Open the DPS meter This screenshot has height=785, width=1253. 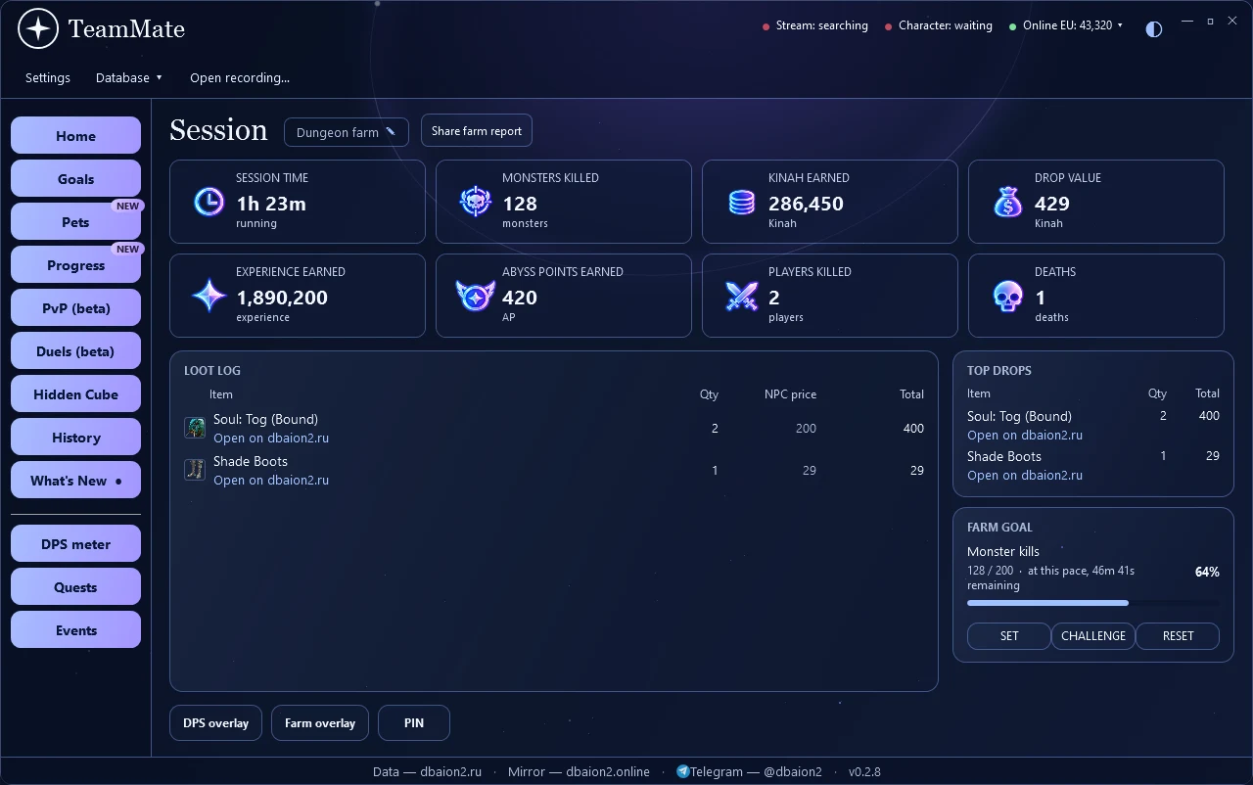pos(75,544)
